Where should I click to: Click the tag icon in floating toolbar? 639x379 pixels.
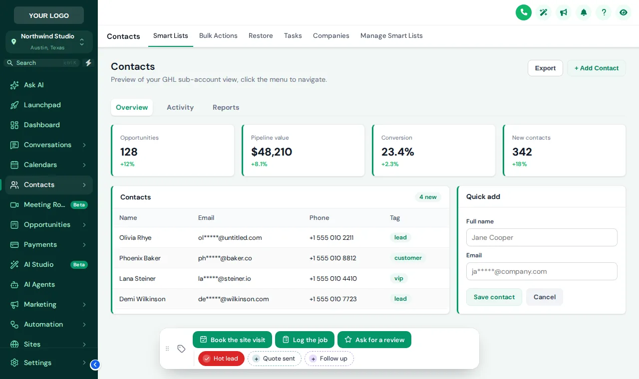182,349
